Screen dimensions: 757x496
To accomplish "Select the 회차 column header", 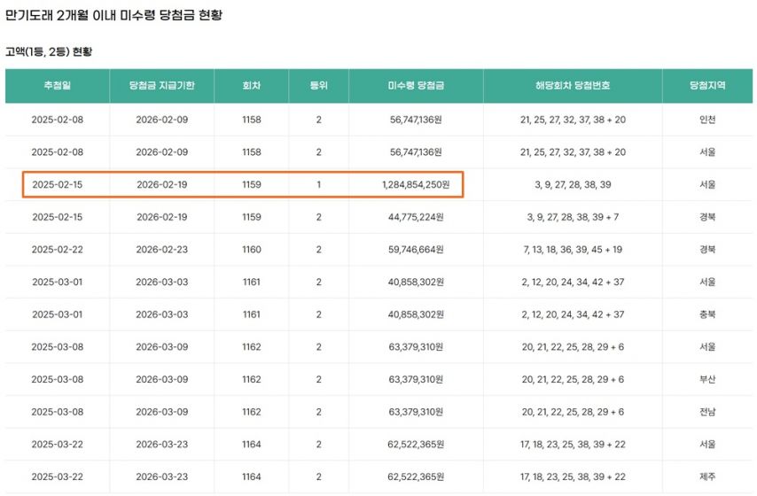I will (252, 86).
